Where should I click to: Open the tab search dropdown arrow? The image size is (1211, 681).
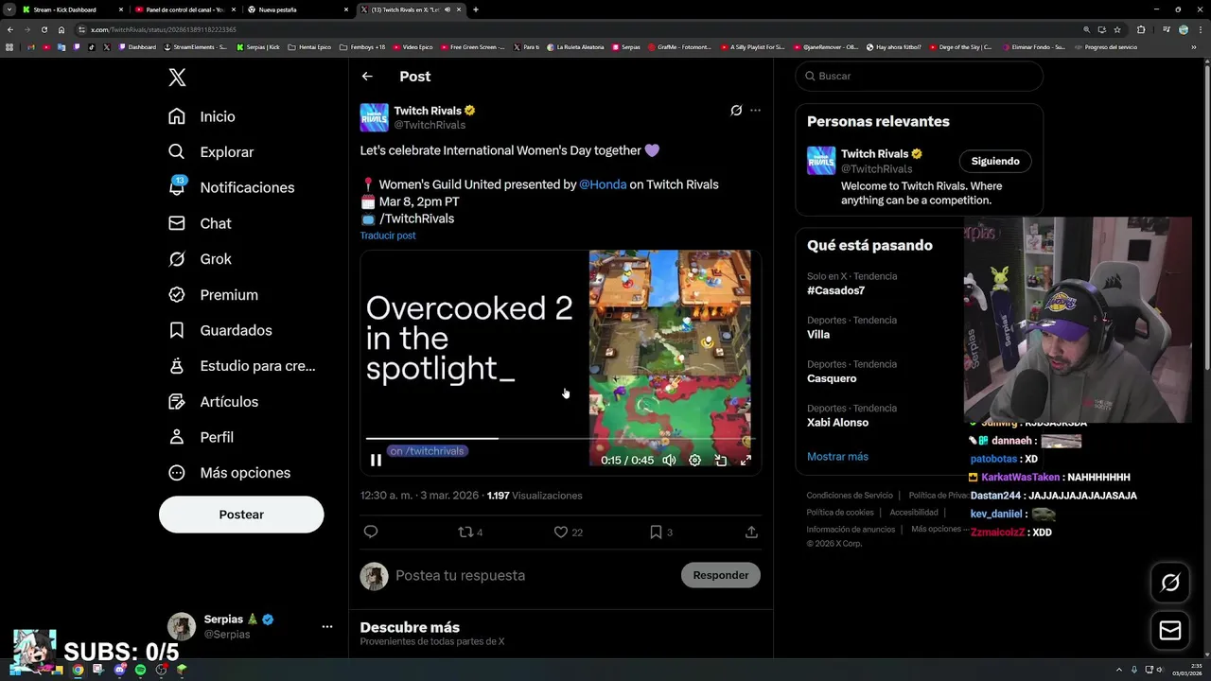coord(9,9)
